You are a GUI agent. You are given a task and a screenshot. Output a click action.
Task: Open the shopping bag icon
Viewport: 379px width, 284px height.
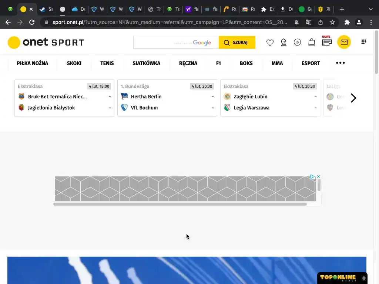point(312,42)
